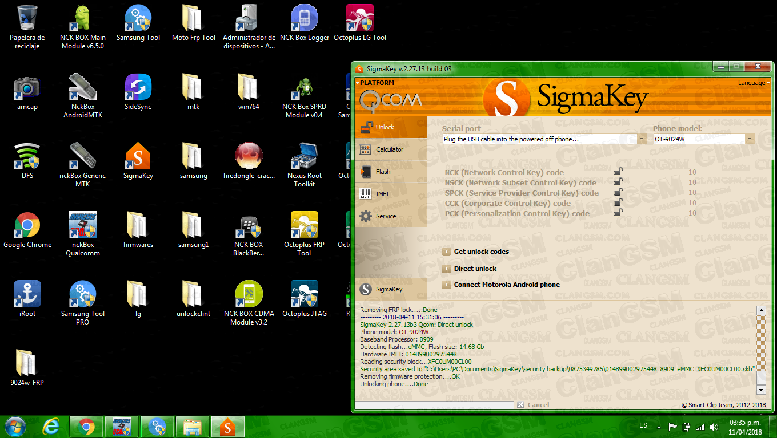Show hidden system tray icons
Screen dimensions: 777x438
click(x=660, y=427)
